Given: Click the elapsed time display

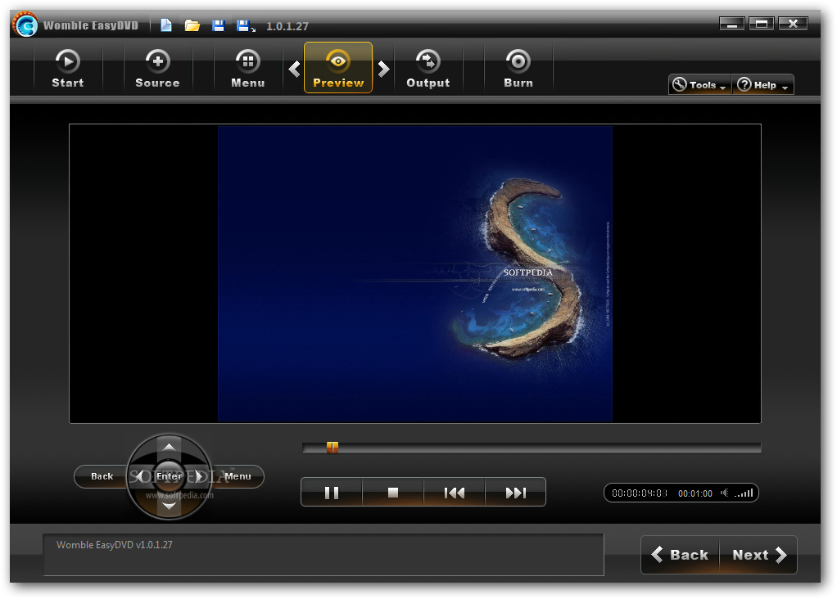Looking at the screenshot, I should (x=639, y=493).
